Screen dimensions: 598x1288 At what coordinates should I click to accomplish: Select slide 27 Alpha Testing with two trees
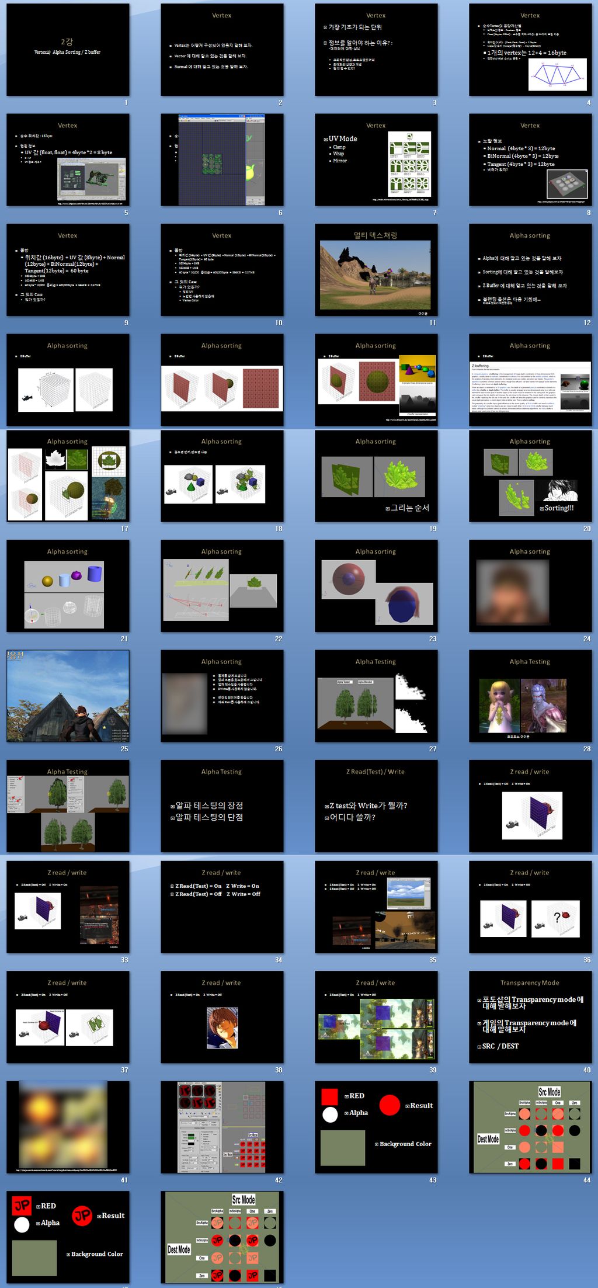coord(376,696)
